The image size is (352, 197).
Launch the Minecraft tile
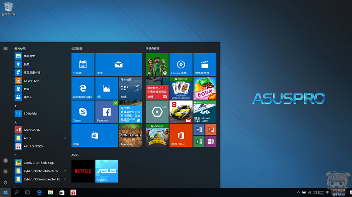pyautogui.click(x=130, y=136)
